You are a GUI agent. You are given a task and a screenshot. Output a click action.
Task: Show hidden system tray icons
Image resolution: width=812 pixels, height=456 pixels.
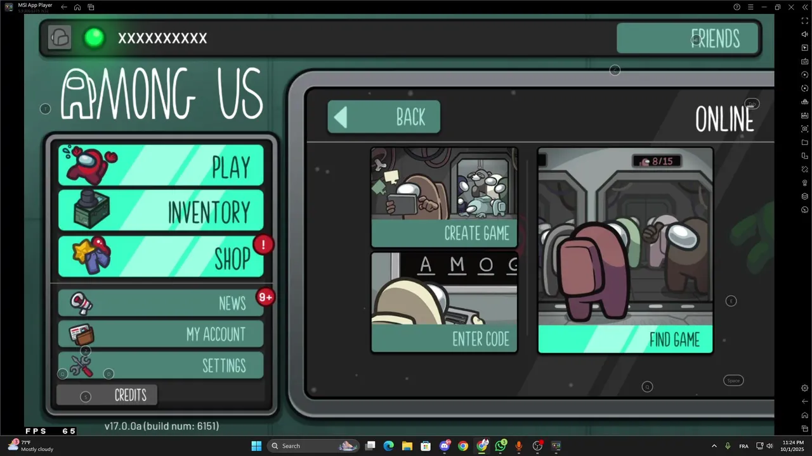click(714, 446)
